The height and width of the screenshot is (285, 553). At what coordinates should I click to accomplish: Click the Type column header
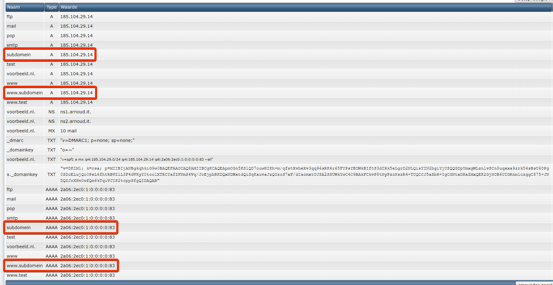pos(51,7)
